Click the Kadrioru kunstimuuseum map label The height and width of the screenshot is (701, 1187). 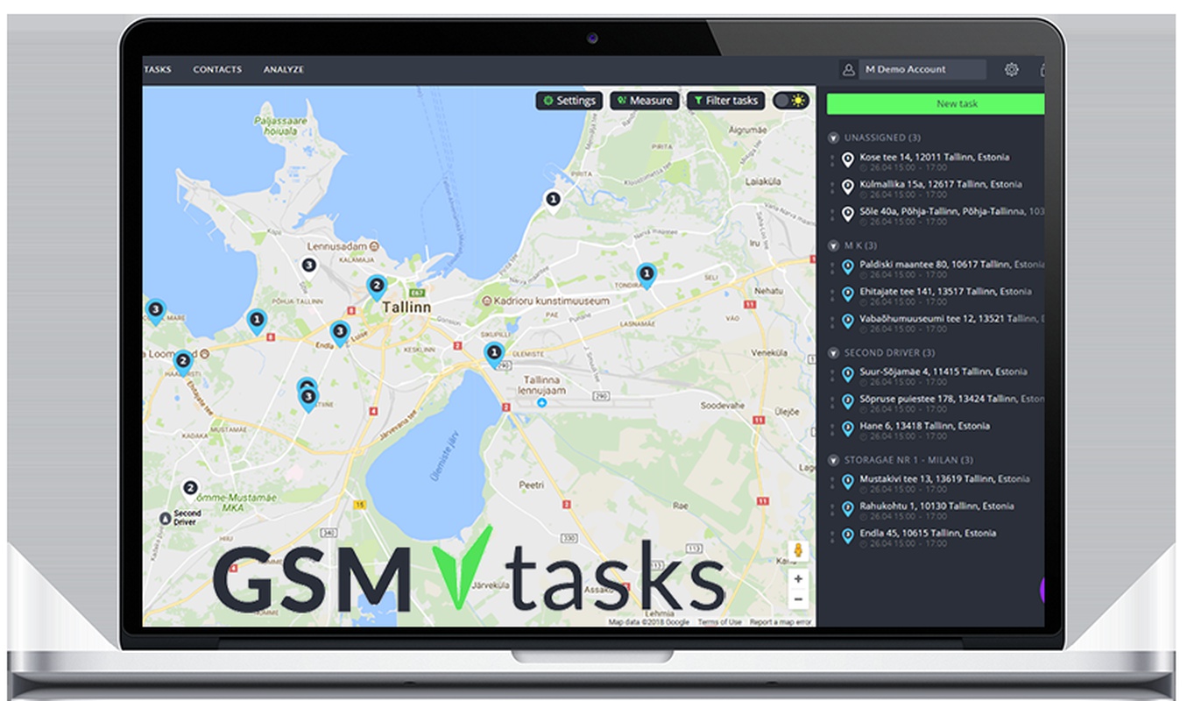pos(551,301)
